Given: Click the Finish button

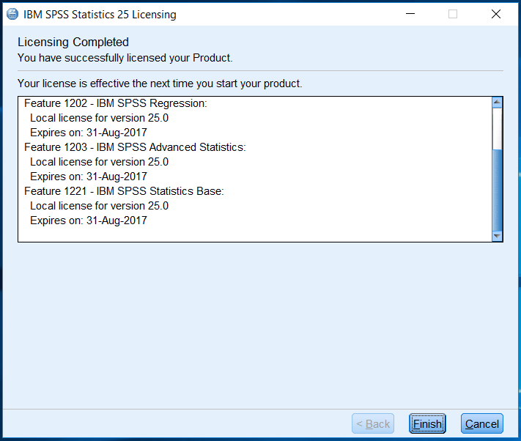Looking at the screenshot, I should click(x=427, y=423).
